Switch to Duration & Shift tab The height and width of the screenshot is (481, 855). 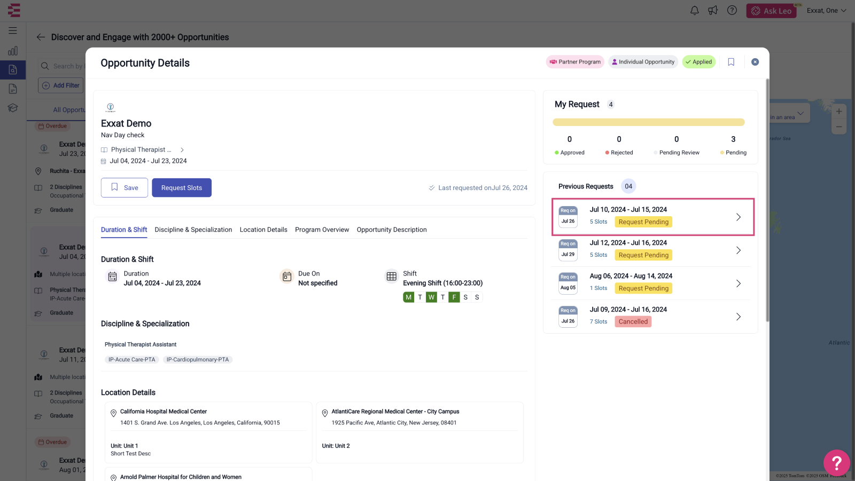(x=124, y=230)
